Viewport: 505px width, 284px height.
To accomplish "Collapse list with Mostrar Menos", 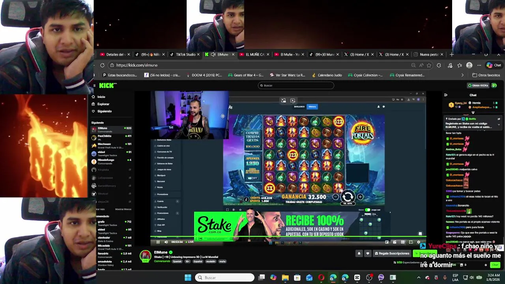I will pyautogui.click(x=123, y=209).
